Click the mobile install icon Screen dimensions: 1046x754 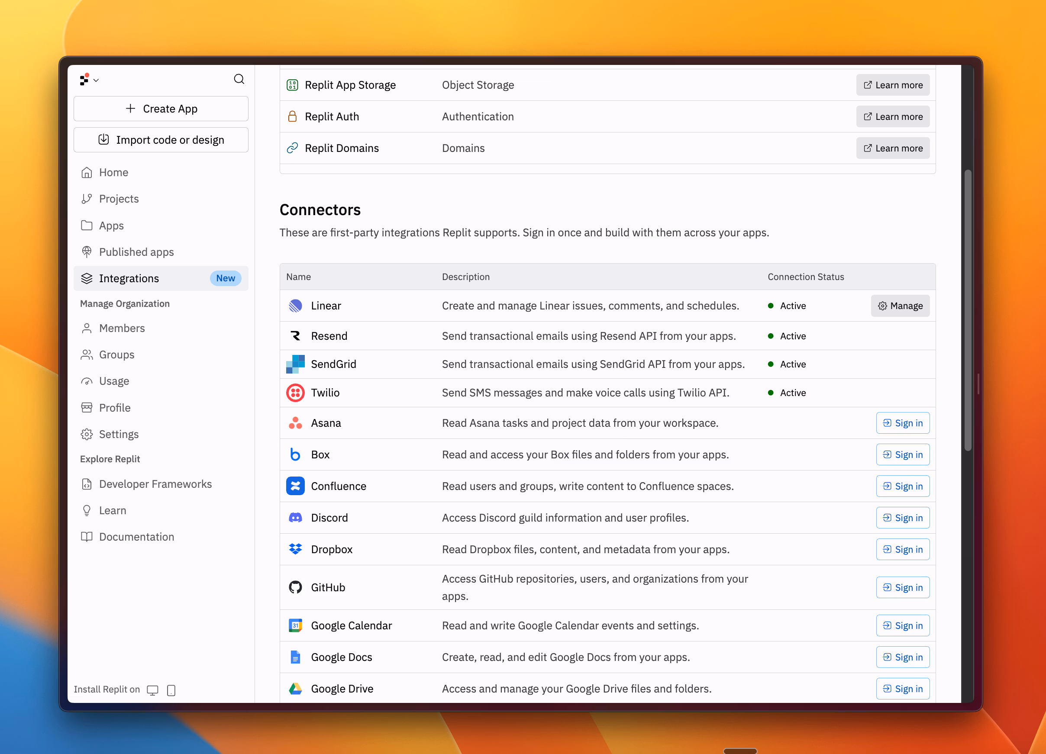[x=171, y=690]
